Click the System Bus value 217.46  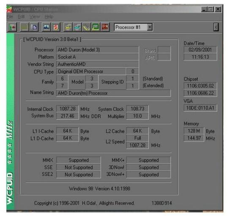pyautogui.click(x=68, y=116)
